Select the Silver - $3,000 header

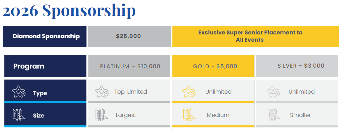pos(301,66)
